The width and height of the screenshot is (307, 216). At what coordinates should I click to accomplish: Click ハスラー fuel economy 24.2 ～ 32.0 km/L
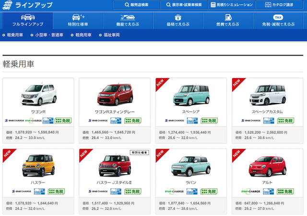tap(25, 209)
